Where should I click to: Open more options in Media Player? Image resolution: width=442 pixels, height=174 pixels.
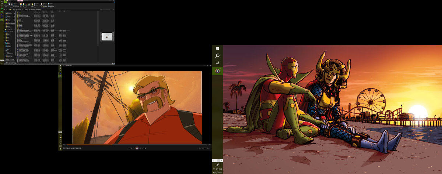tap(211, 148)
